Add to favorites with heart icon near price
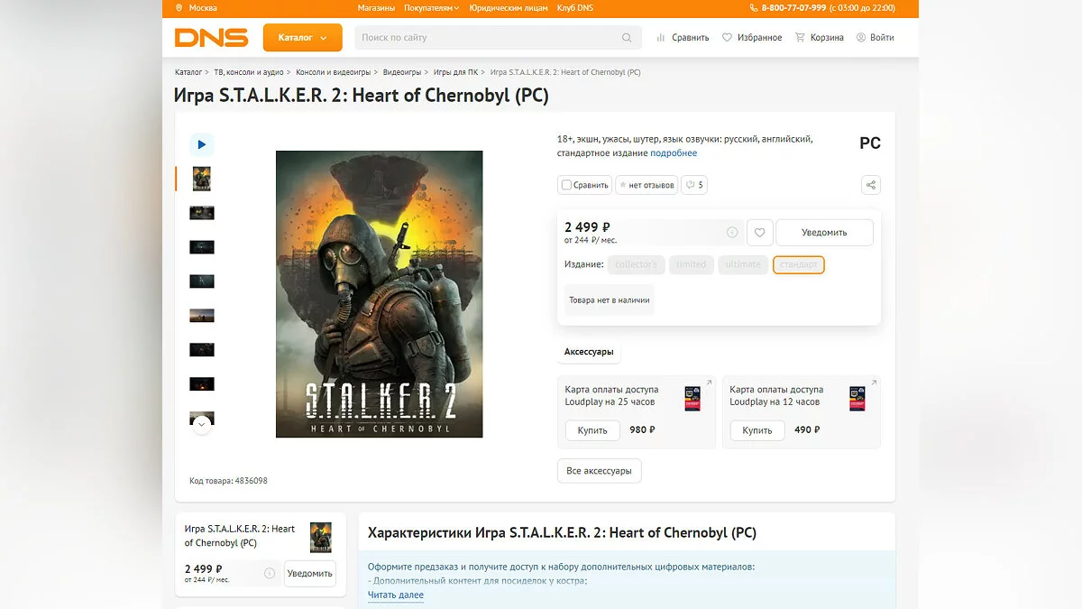Screen dimensions: 1082x609 [x=759, y=232]
